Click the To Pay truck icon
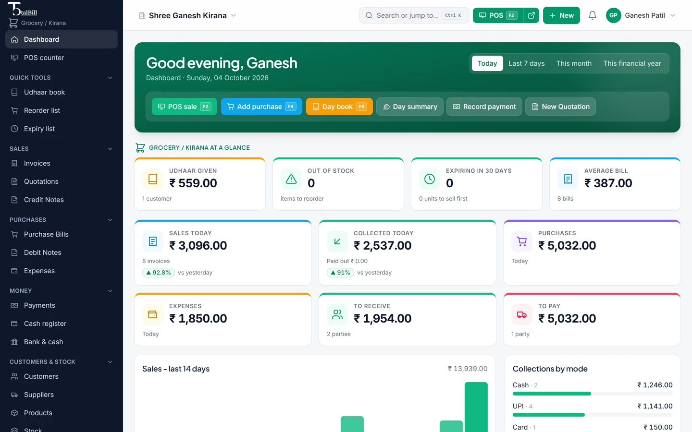This screenshot has width=692, height=432. [x=522, y=314]
